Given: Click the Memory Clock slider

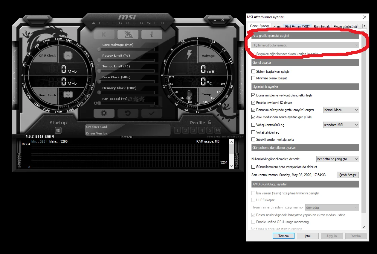Looking at the screenshot, I should (x=126, y=93).
